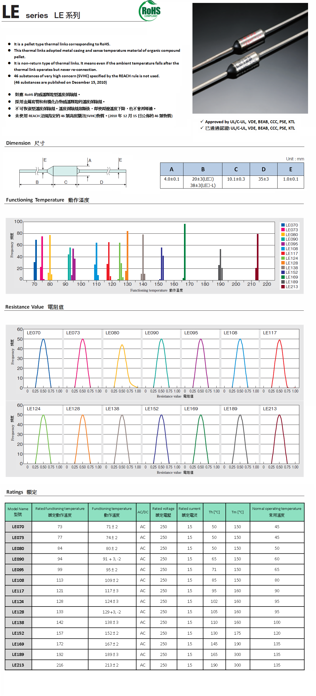Image resolution: width=316 pixels, height=696 pixels.
Task: Click the LE095 model name cell
Action: [18, 570]
